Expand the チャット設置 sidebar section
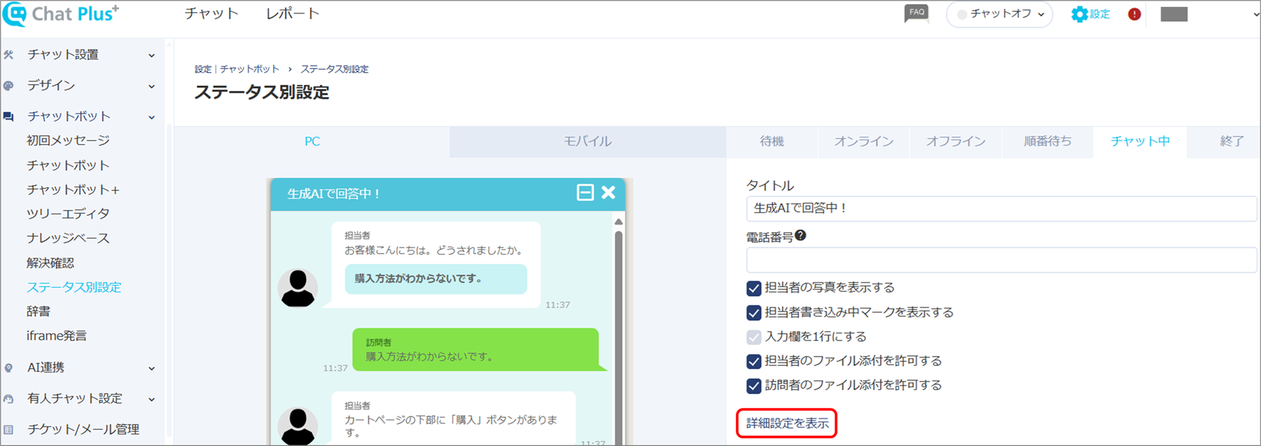The height and width of the screenshot is (446, 1261). [x=152, y=55]
